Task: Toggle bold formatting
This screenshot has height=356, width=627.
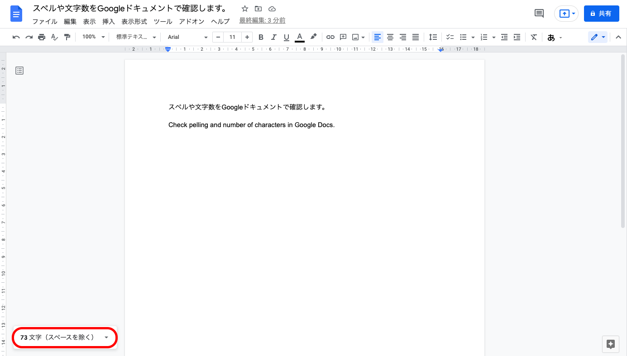Action: (261, 37)
